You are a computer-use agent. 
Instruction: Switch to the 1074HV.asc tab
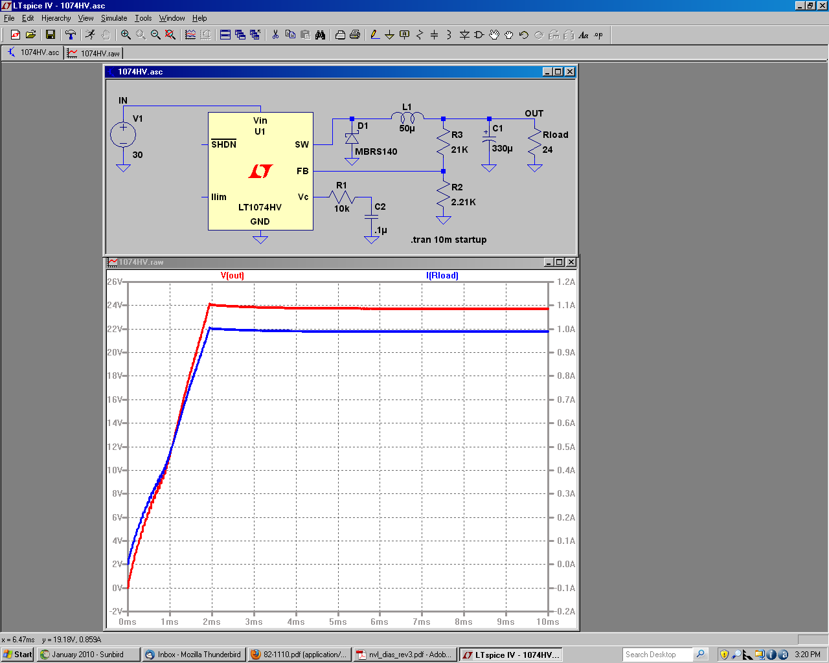pos(33,52)
